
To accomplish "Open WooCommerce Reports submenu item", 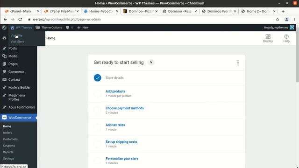I will point(8,152).
